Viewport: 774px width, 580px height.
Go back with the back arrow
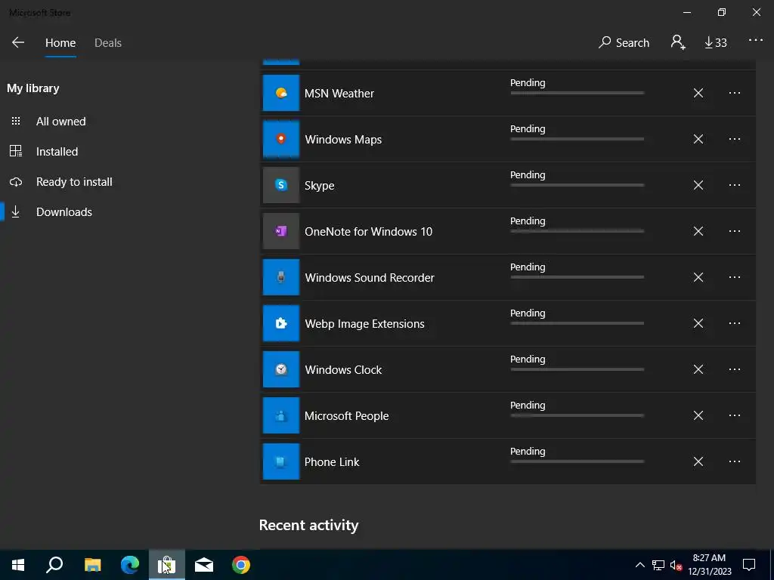[18, 42]
